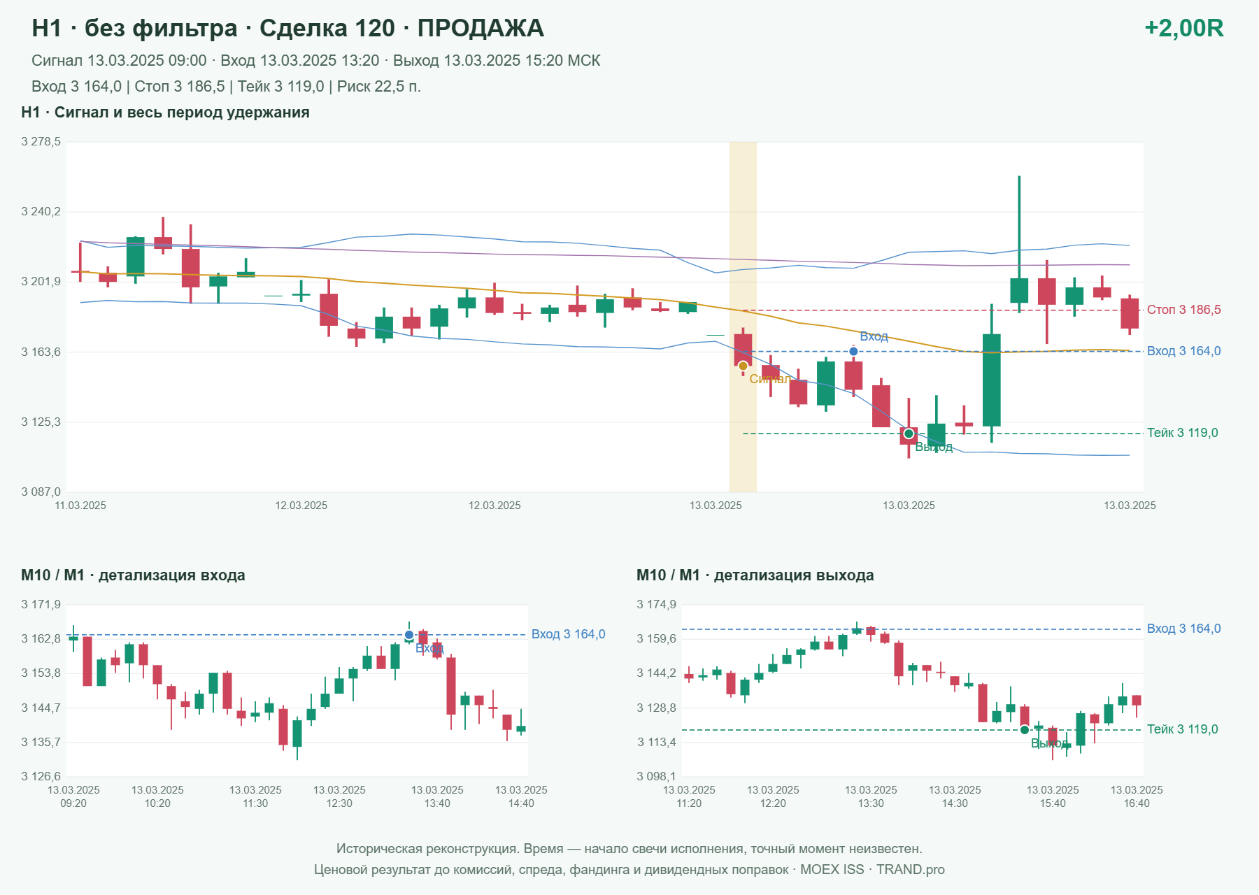Click the '13.03.2025 16:40' tick on exit chart

click(x=1137, y=796)
